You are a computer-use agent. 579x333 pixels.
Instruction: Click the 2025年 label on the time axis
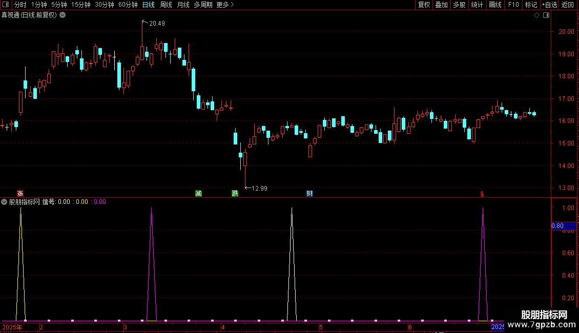tap(12, 327)
